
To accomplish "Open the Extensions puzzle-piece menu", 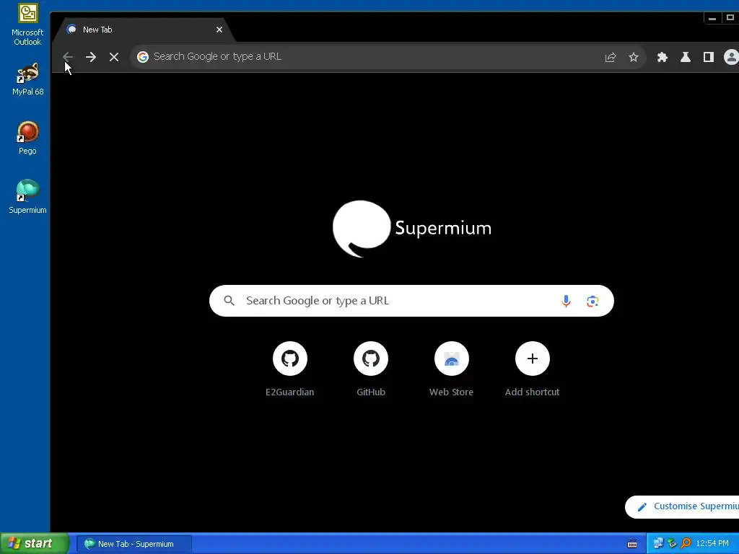I will coord(663,57).
